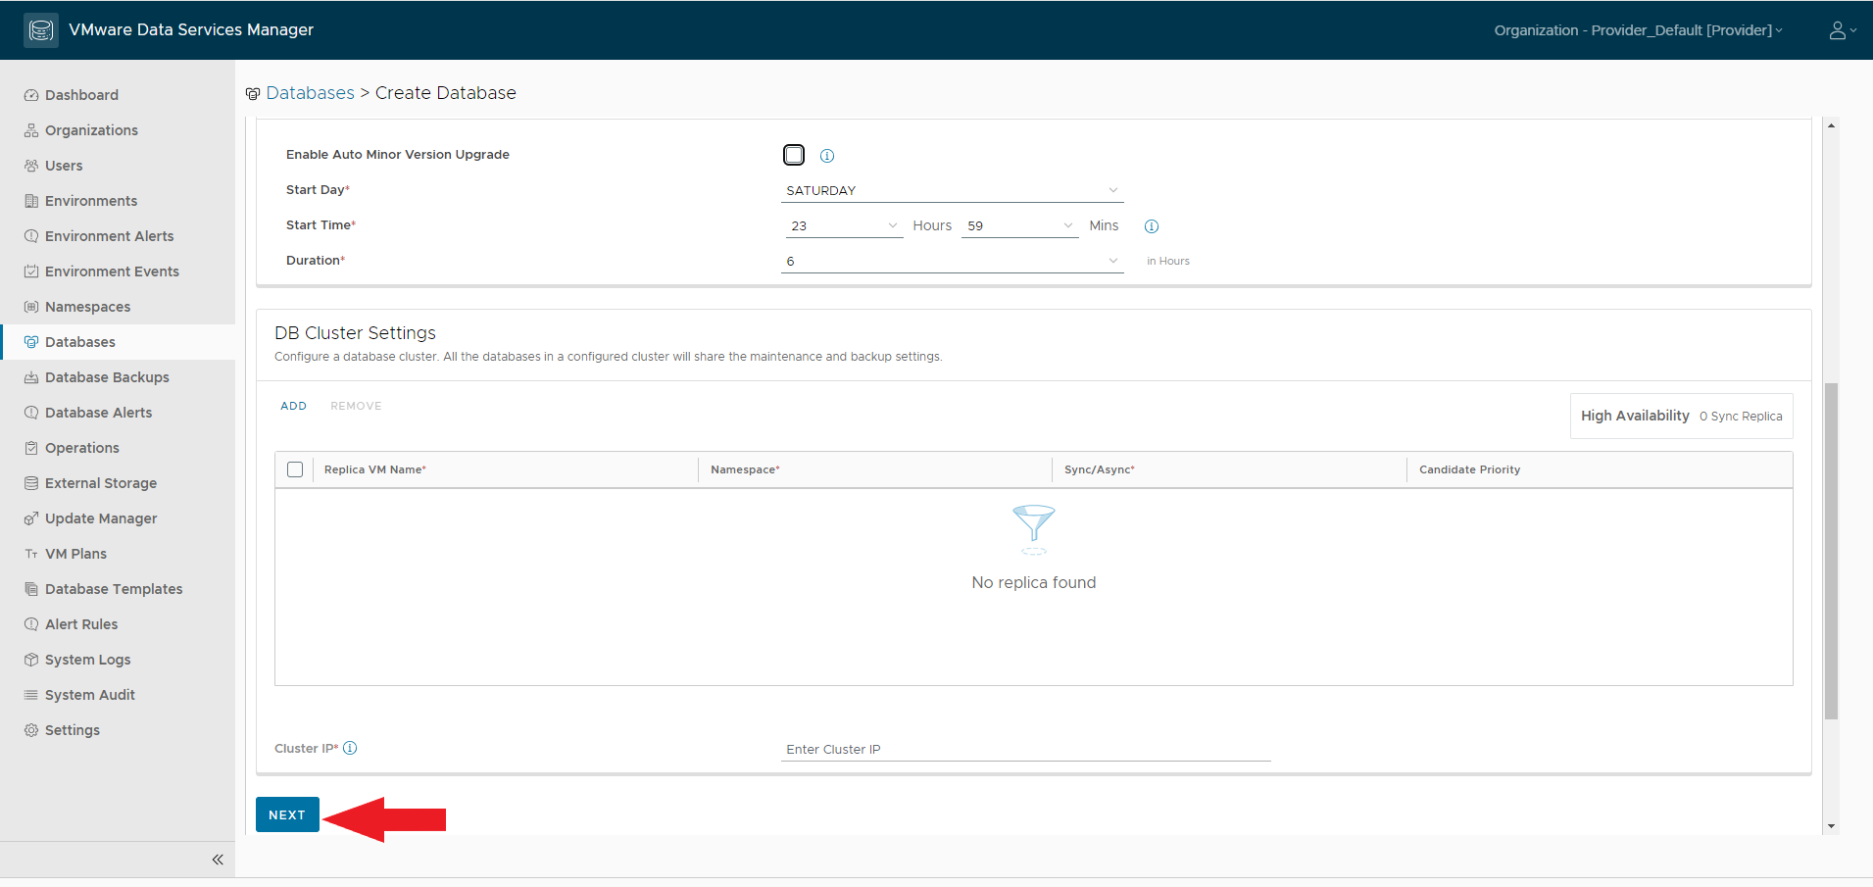The image size is (1873, 887).
Task: Click the System Audit icon
Action: [31, 695]
